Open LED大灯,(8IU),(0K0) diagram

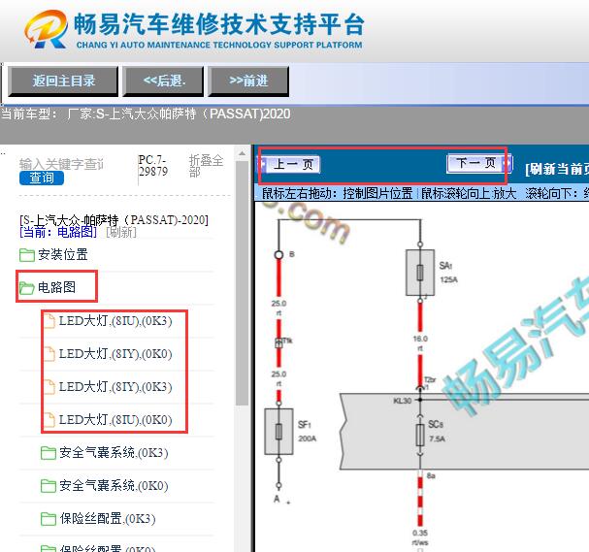(x=115, y=419)
